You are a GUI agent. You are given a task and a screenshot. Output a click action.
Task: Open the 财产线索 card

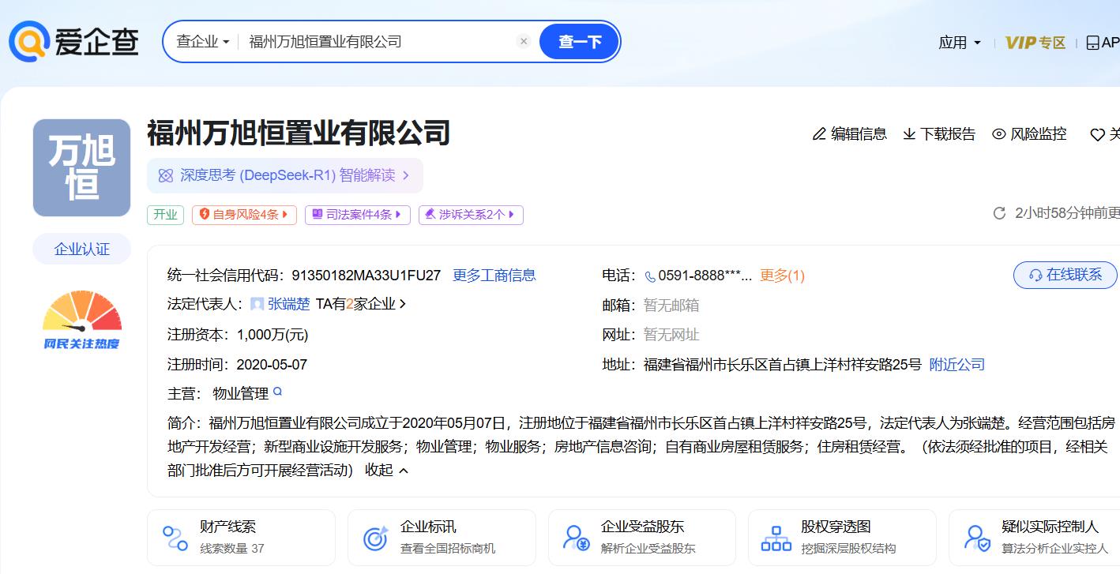tap(241, 538)
